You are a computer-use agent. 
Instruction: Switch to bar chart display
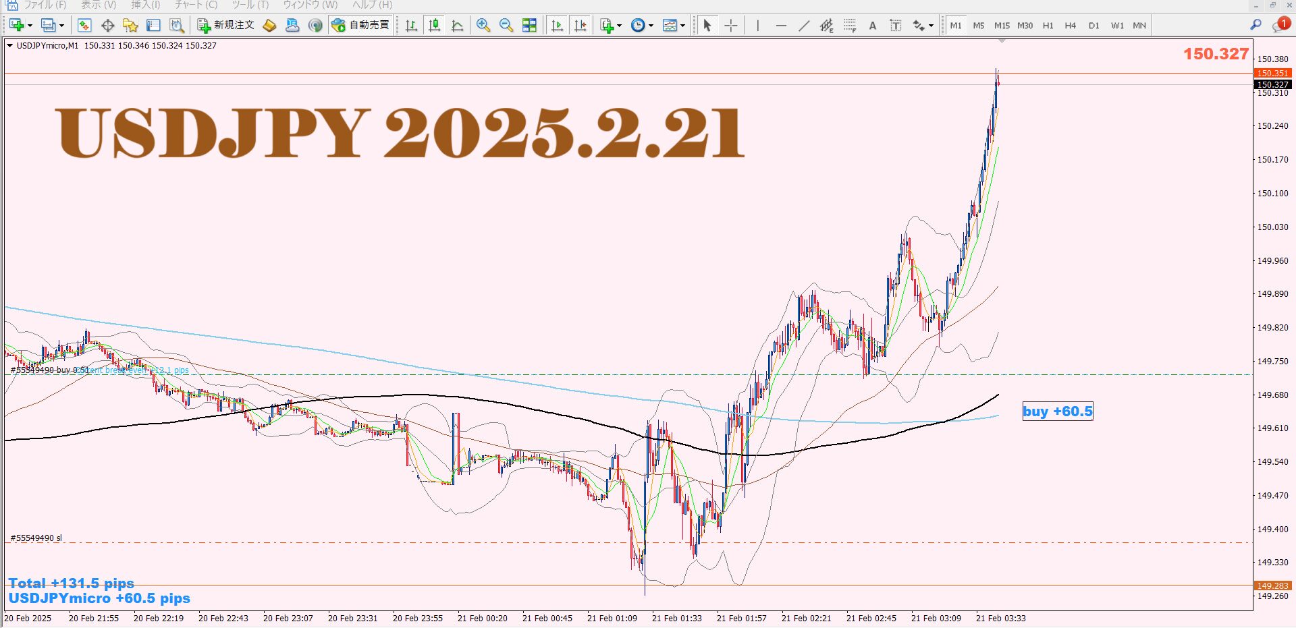[411, 26]
